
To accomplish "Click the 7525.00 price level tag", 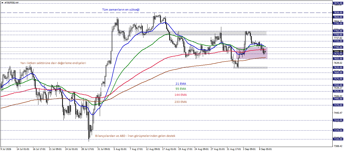I will pos(338,91).
